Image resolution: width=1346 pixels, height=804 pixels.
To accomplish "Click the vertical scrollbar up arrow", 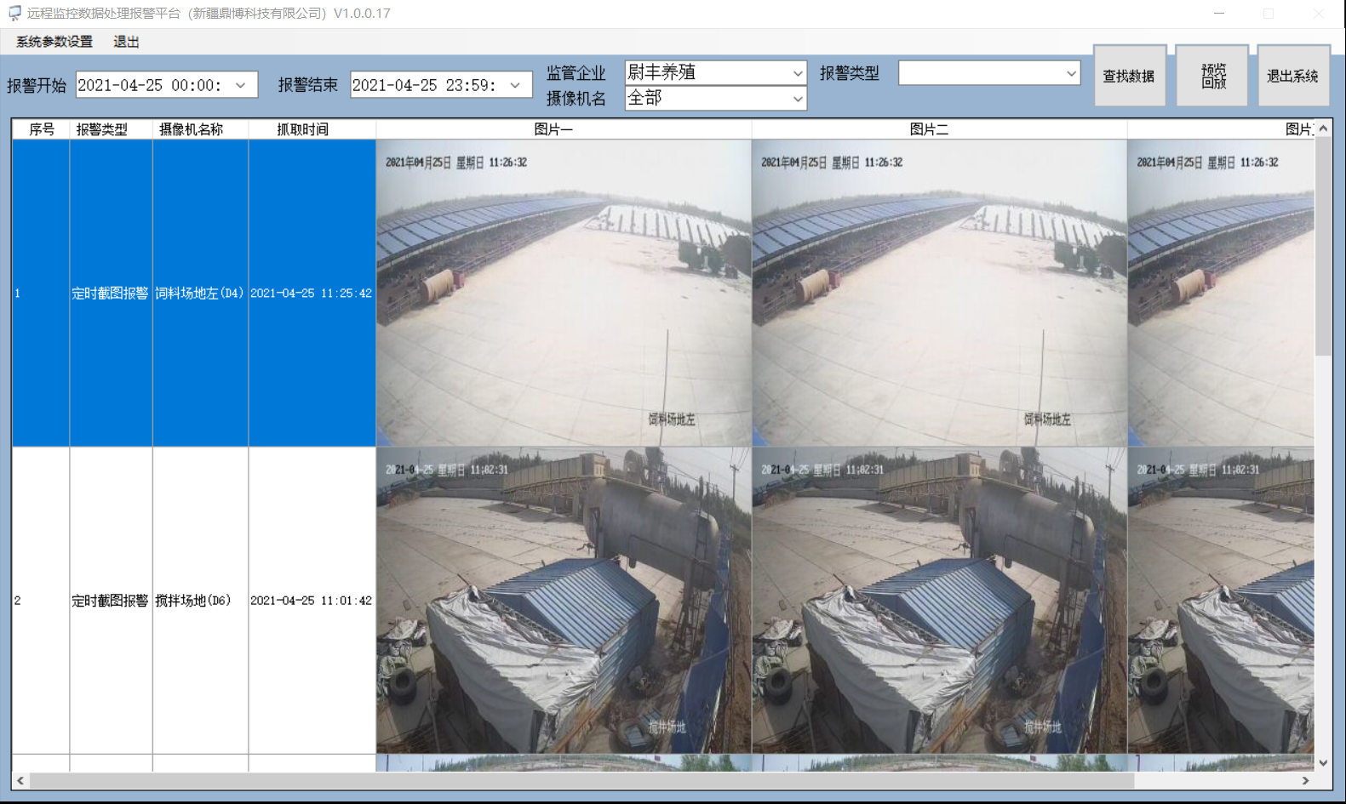I will coord(1323,128).
